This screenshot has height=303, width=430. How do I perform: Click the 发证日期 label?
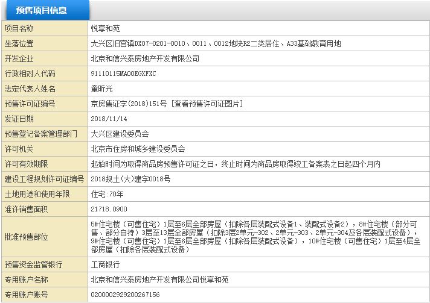click(x=19, y=119)
